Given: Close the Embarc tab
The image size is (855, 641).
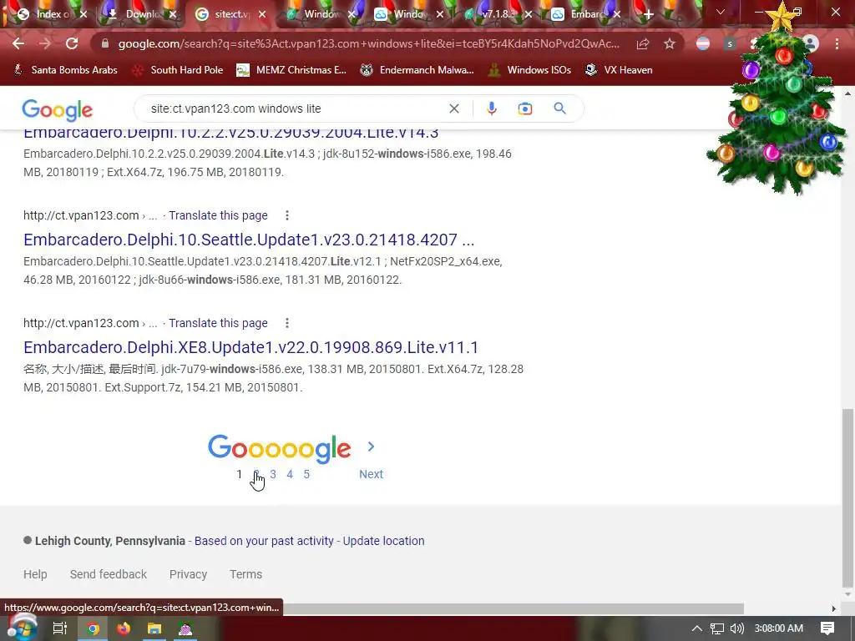Looking at the screenshot, I should pos(617,14).
